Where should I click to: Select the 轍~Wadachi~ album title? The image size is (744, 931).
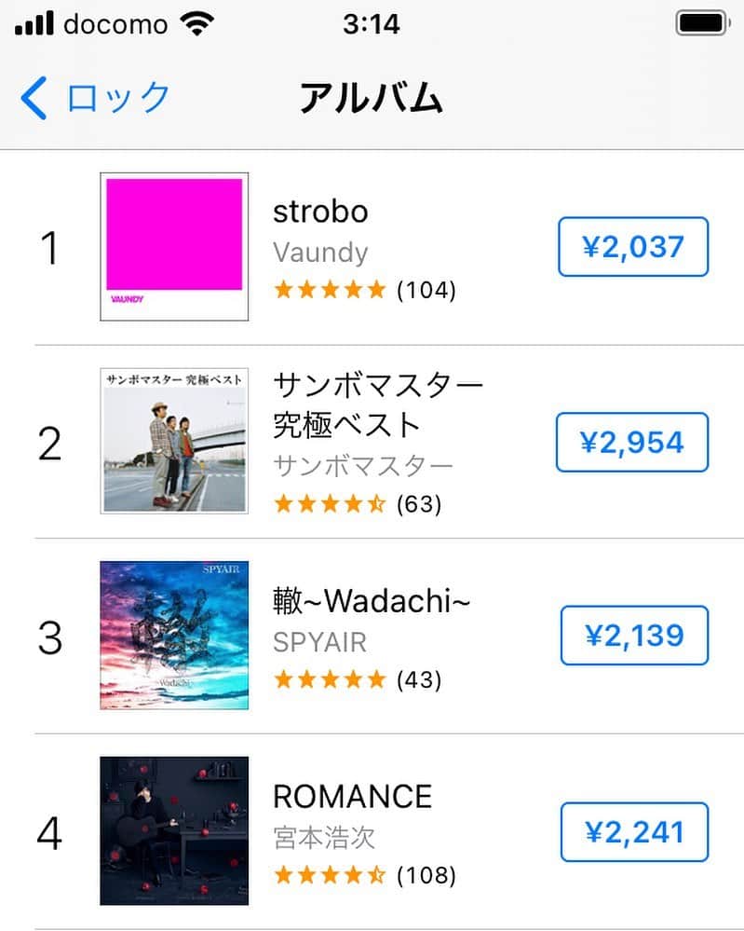tap(372, 600)
